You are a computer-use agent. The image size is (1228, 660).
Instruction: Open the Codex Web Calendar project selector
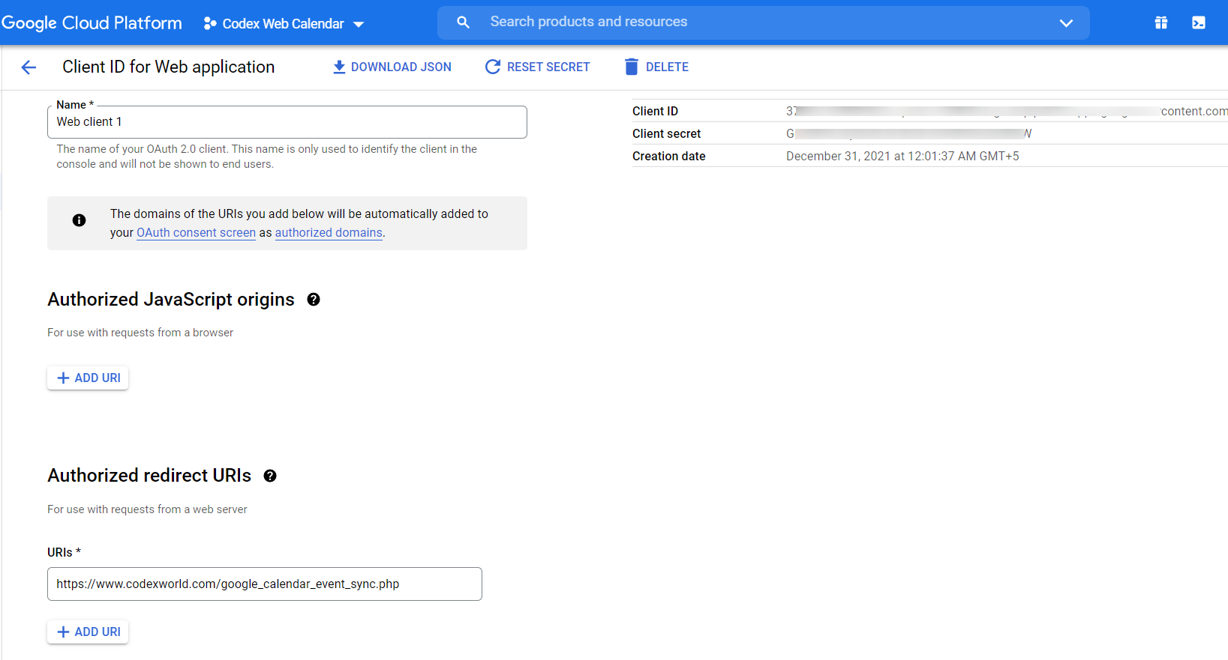[x=284, y=24]
